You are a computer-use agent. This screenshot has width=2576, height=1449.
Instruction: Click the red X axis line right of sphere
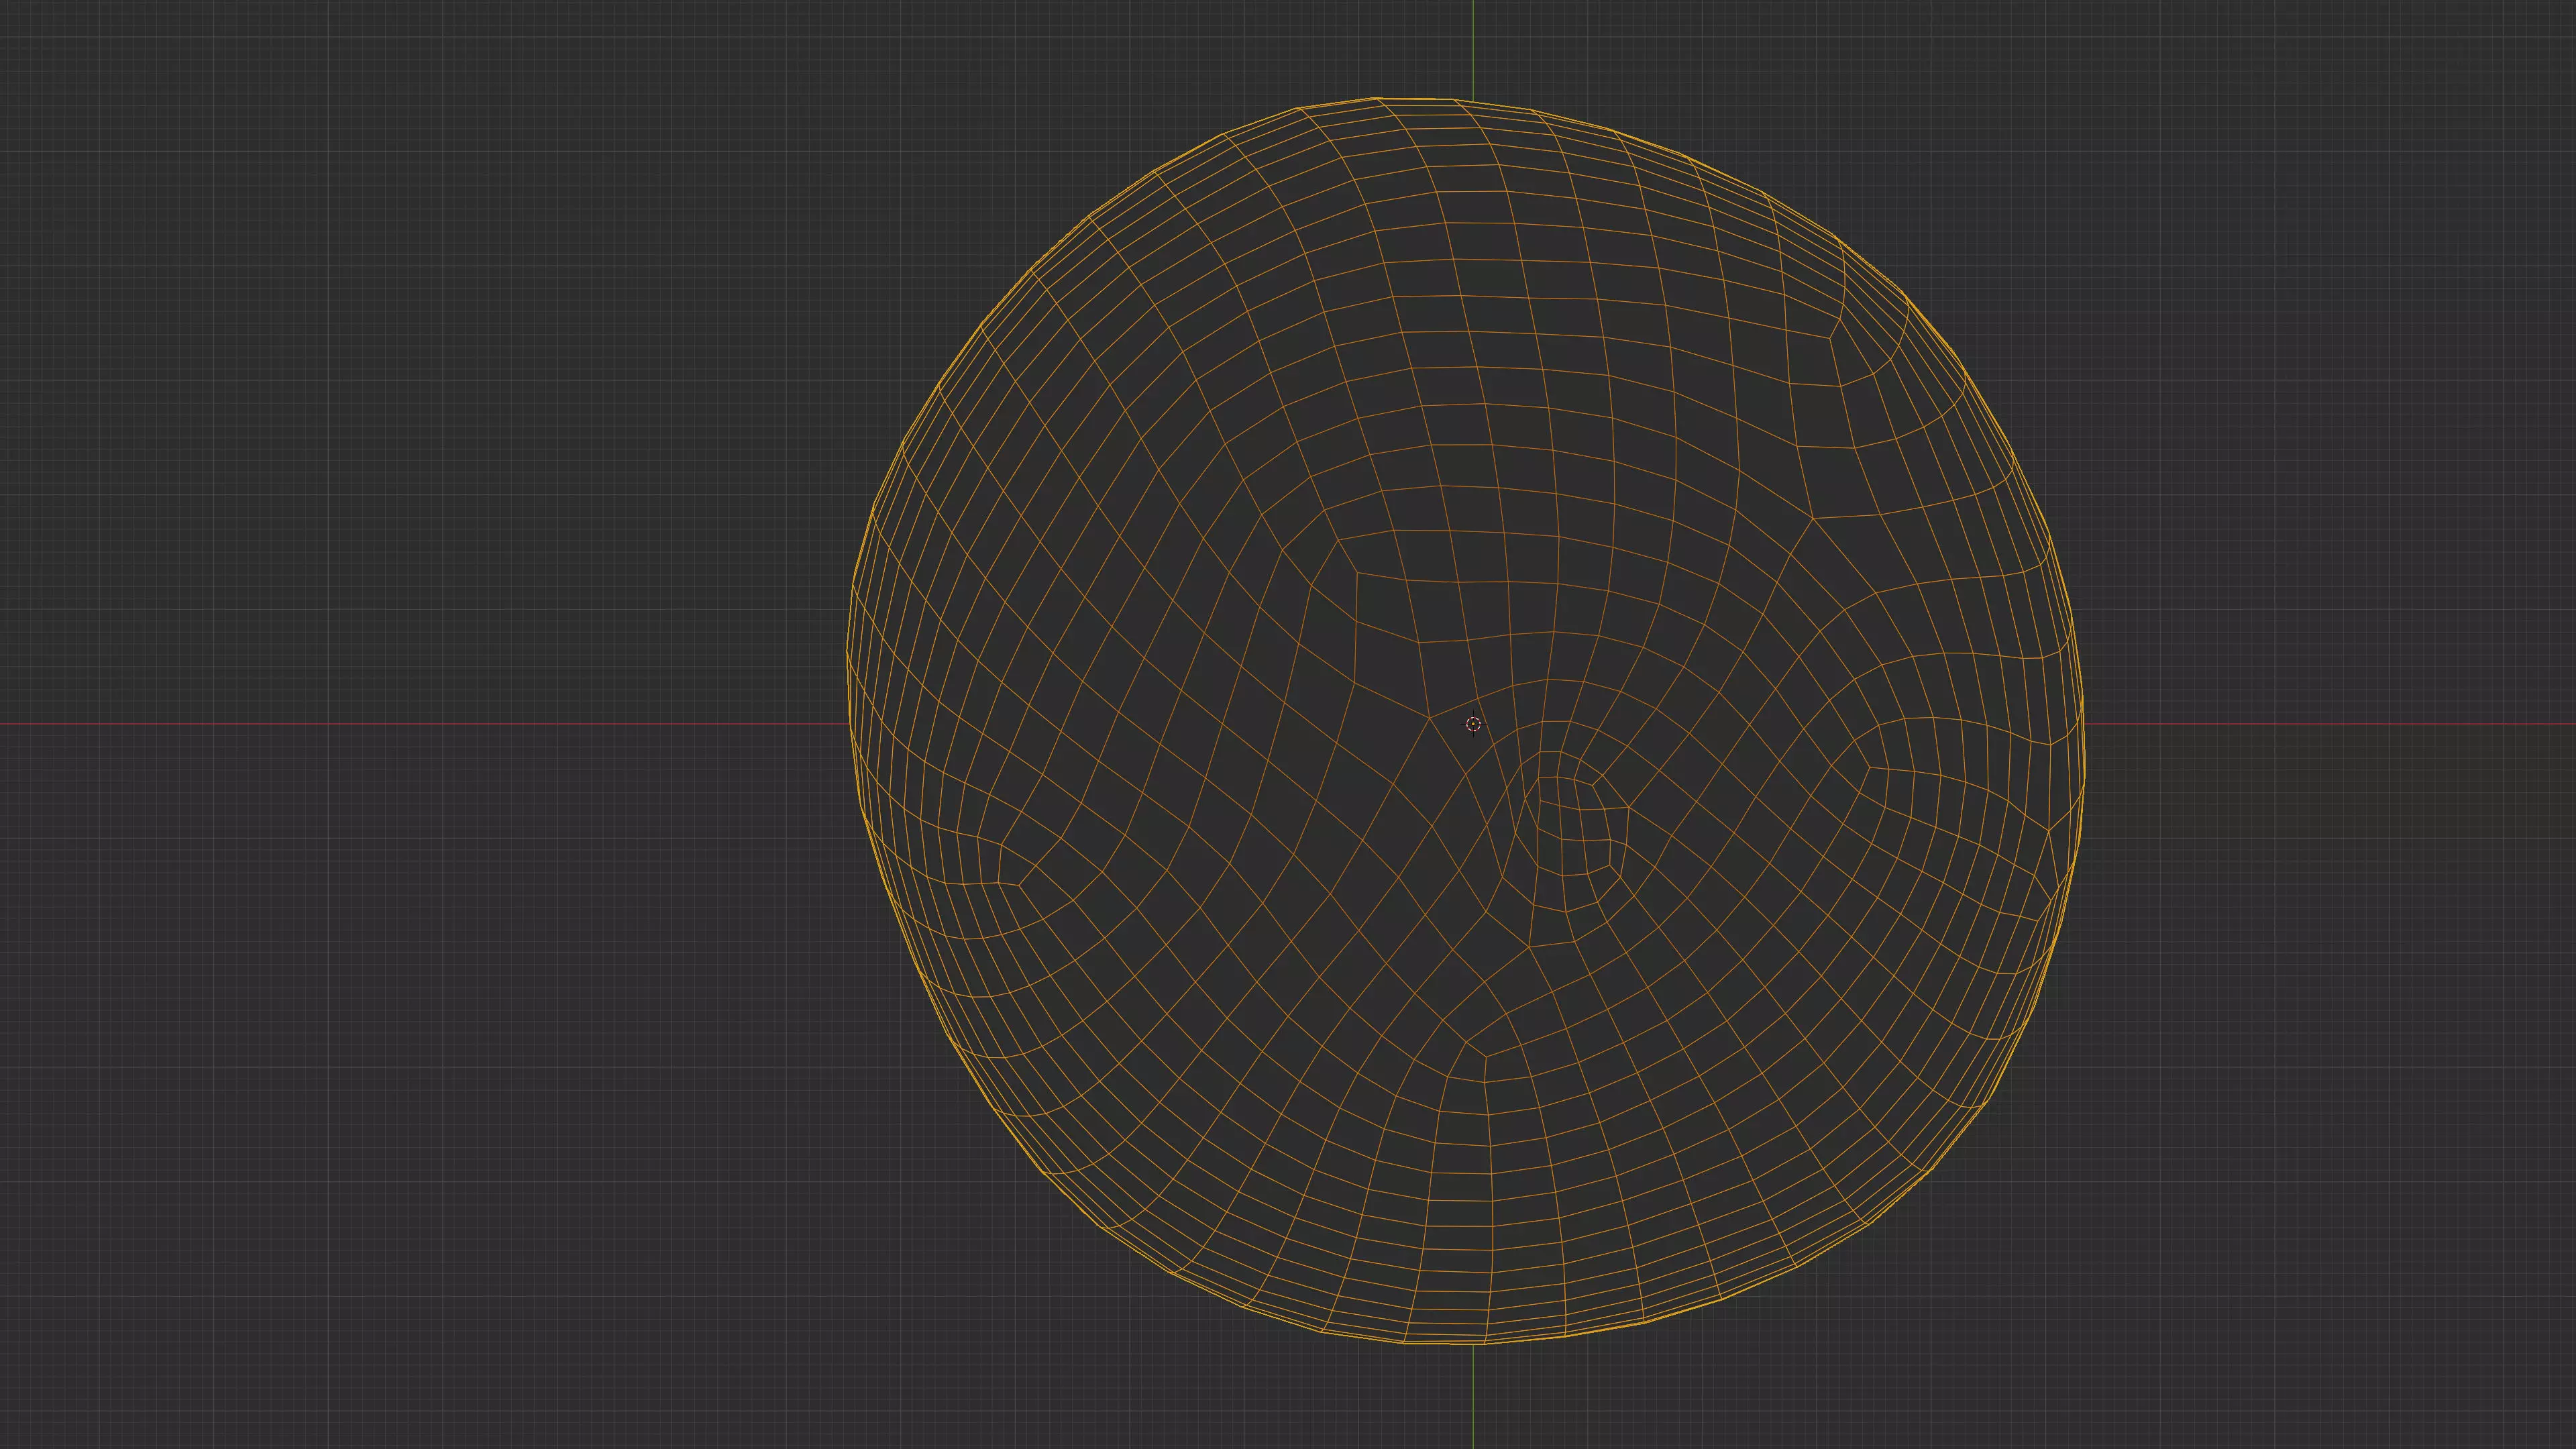[2330, 724]
